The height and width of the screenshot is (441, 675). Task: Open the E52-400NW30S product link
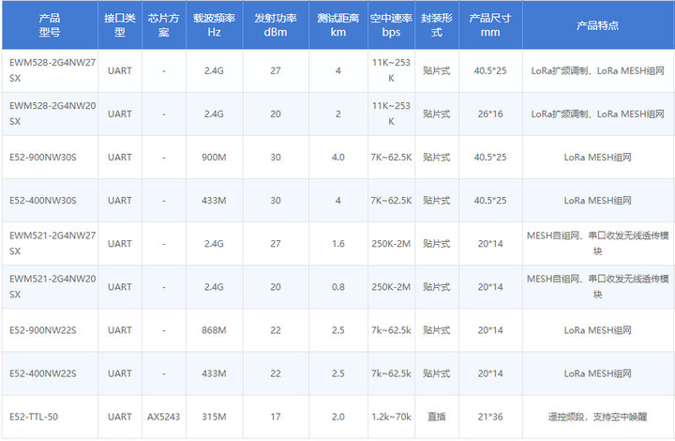42,200
